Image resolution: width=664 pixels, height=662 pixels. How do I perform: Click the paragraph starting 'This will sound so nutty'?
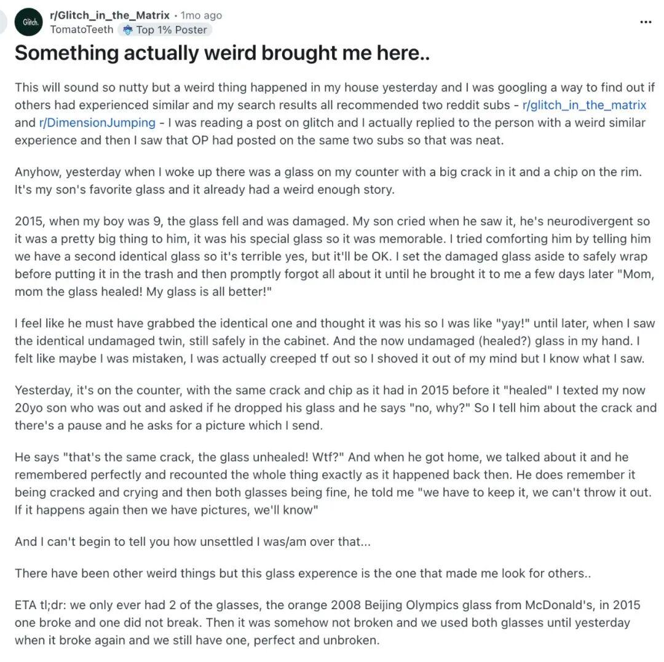tap(334, 114)
